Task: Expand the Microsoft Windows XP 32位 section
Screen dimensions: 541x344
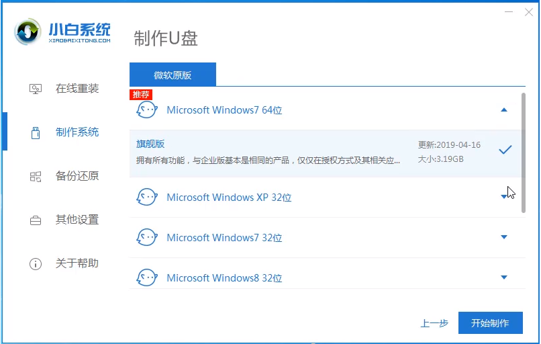Action: [503, 196]
